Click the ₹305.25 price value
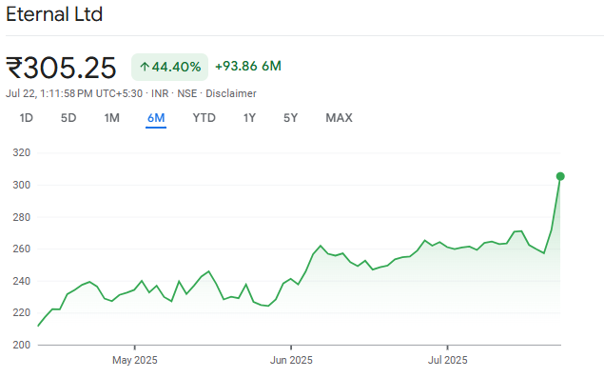The image size is (604, 378). pos(61,68)
